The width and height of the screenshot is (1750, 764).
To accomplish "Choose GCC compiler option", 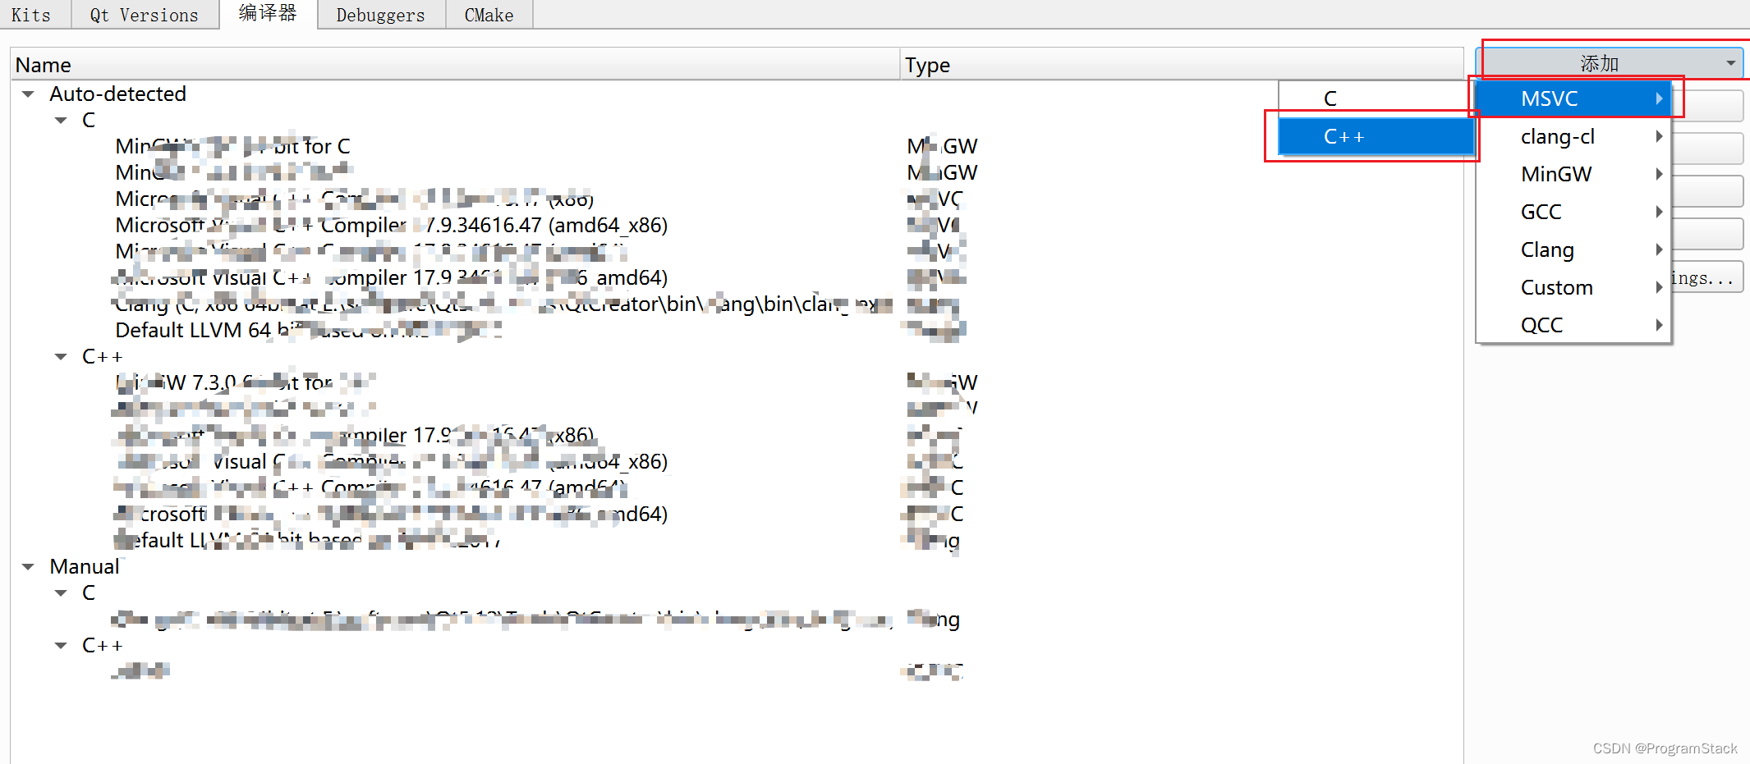I will [1541, 211].
